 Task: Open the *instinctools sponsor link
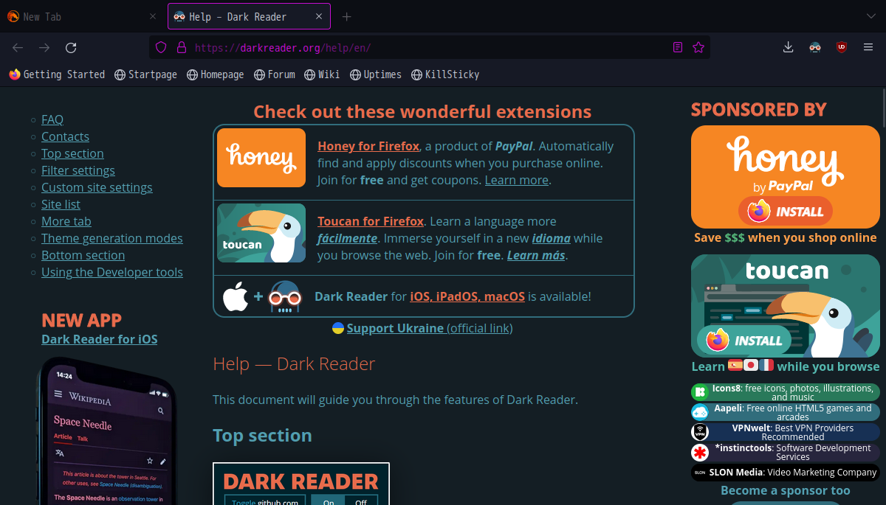[786, 452]
